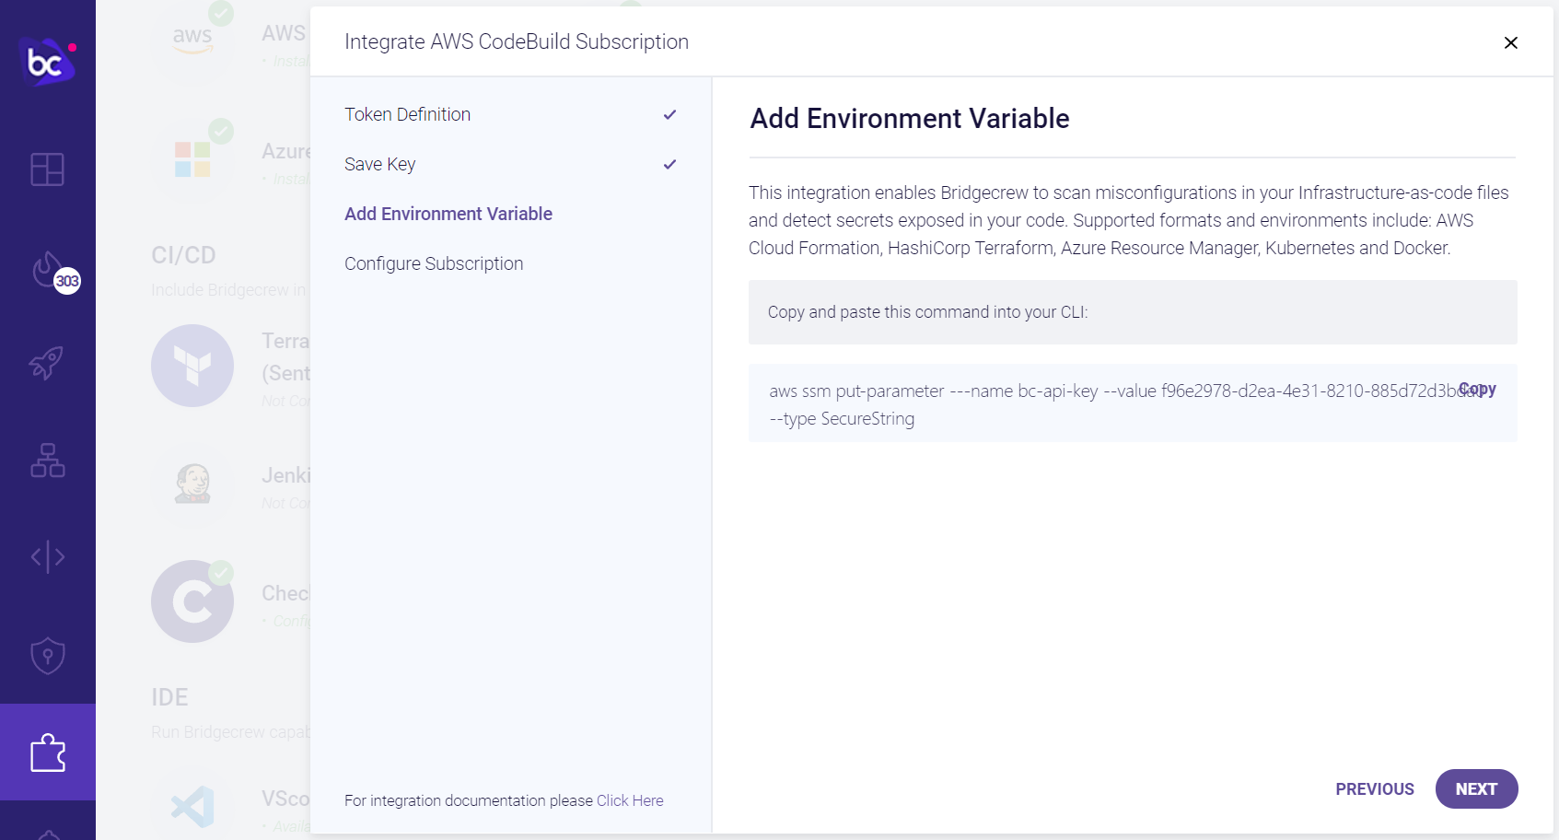Viewport: 1559px width, 840px height.
Task: Open the Dashboard grid icon
Action: click(47, 169)
